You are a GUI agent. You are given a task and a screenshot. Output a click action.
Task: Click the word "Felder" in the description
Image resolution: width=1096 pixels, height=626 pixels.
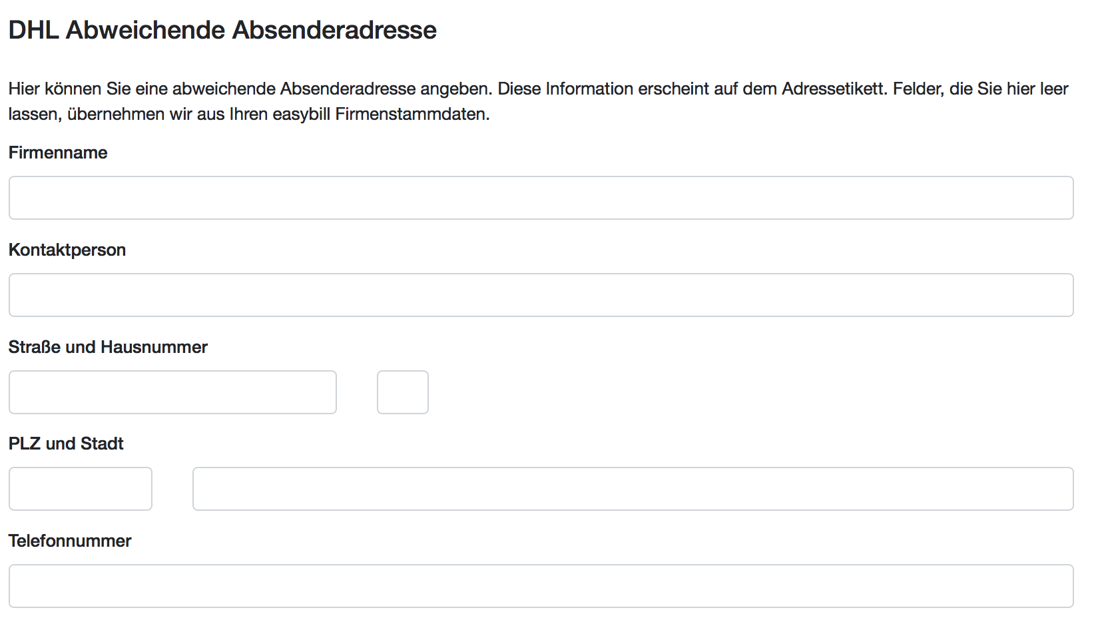click(x=917, y=89)
